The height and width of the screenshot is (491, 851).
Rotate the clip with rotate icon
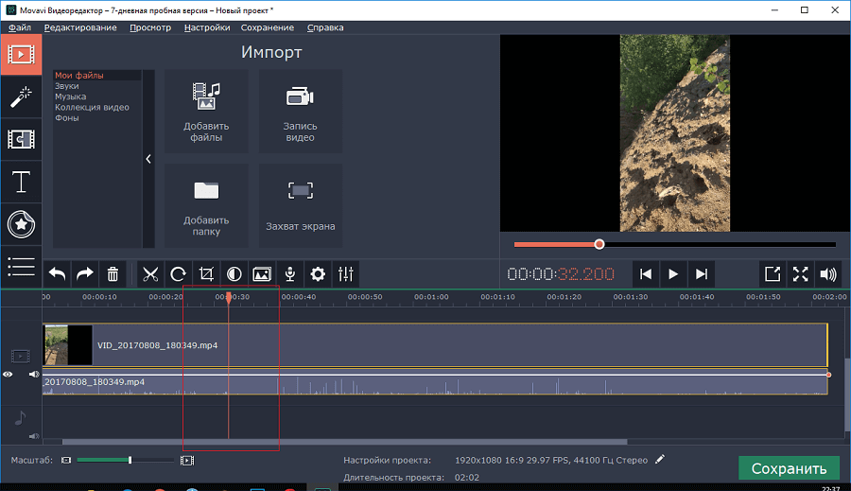point(178,274)
